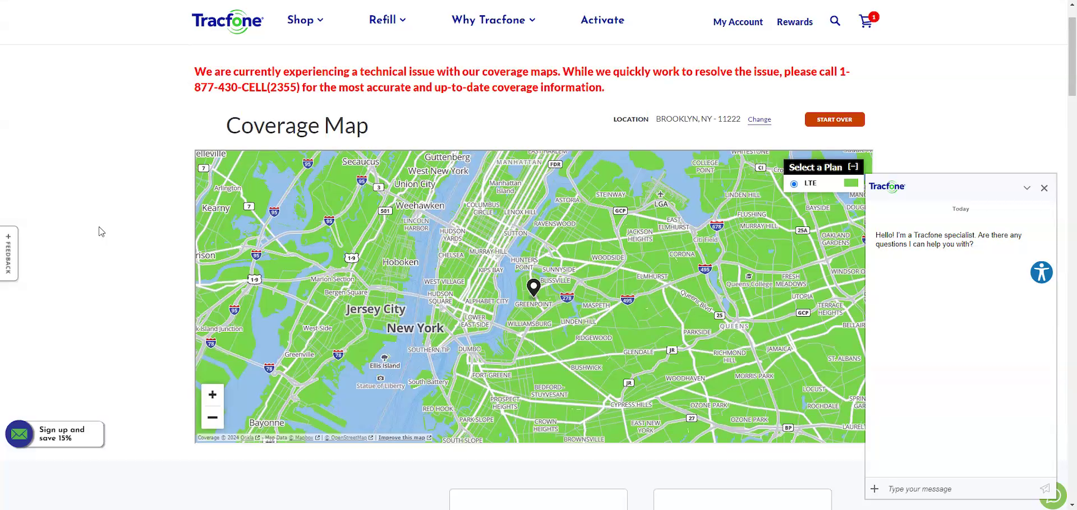Expand the Refill dropdown menu
The height and width of the screenshot is (510, 1077).
point(387,20)
